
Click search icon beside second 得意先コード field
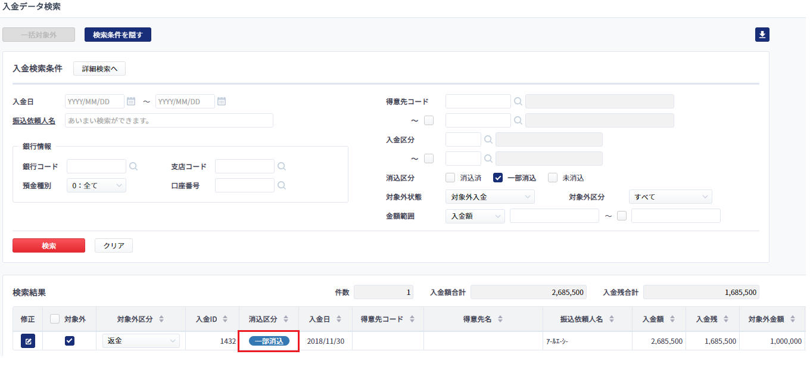(x=518, y=120)
